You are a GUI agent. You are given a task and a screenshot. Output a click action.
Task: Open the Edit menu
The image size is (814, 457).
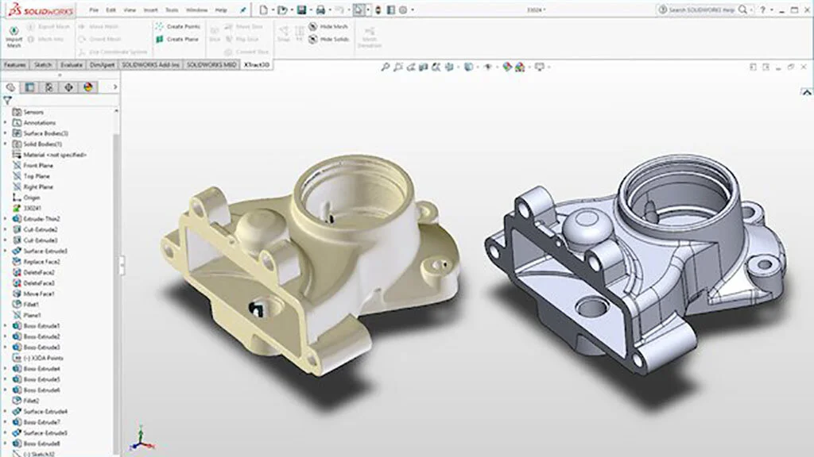111,10
